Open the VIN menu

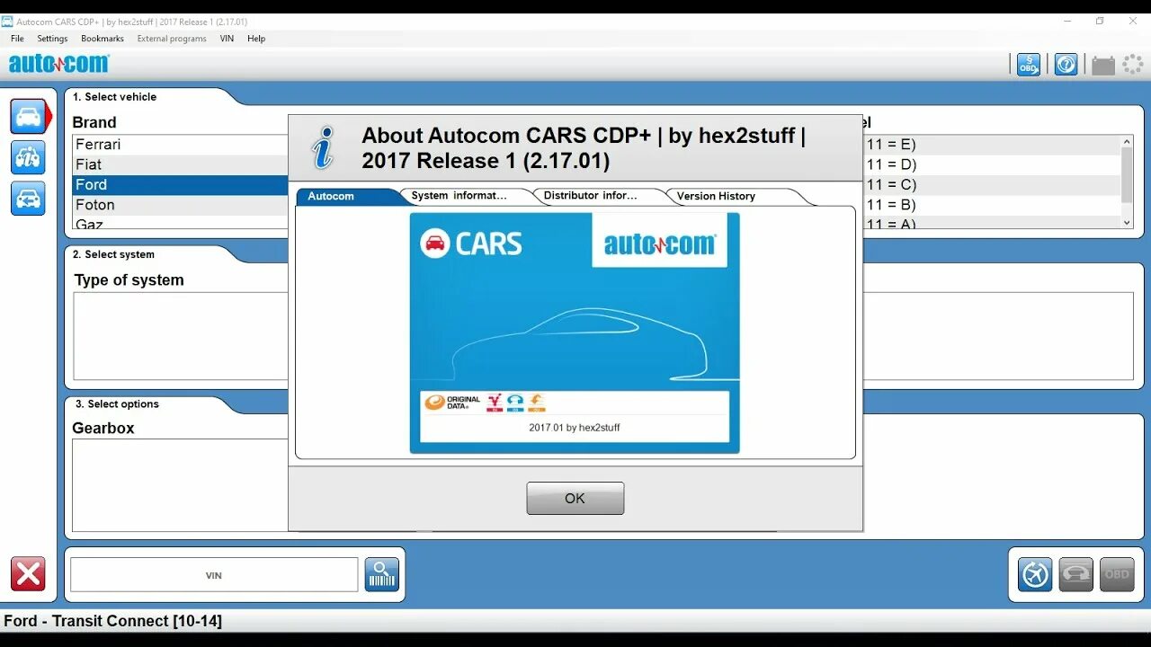point(228,39)
